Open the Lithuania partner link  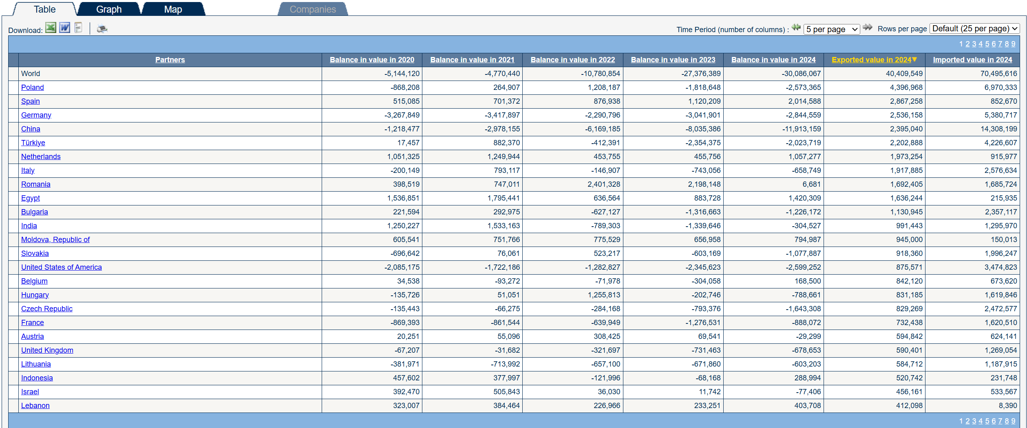[x=36, y=364]
